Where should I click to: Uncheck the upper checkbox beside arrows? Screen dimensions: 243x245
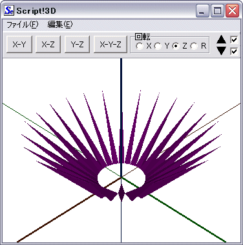(234, 40)
